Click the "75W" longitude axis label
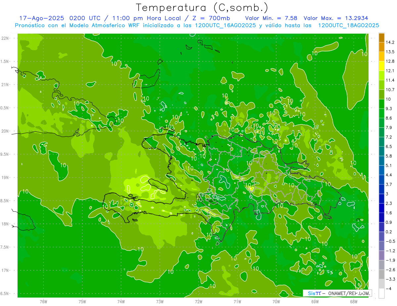Viewport: 397px width, 306px height. pos(82,302)
